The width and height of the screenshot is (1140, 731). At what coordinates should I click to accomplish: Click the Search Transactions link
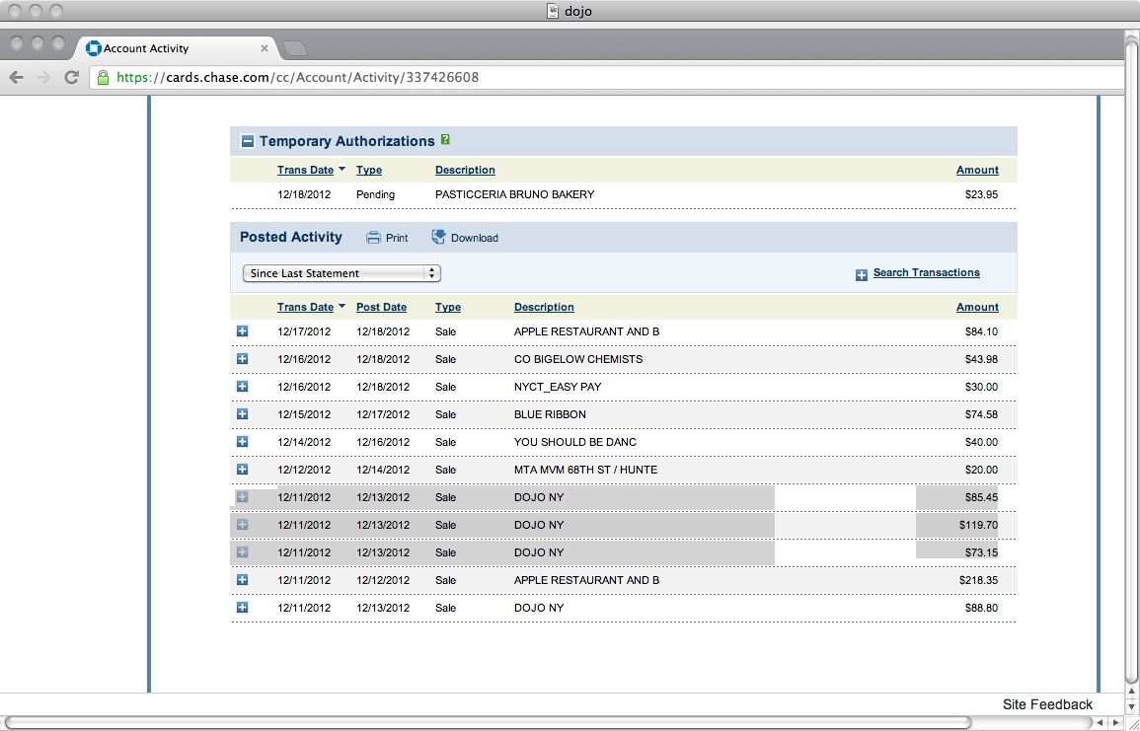coord(926,272)
